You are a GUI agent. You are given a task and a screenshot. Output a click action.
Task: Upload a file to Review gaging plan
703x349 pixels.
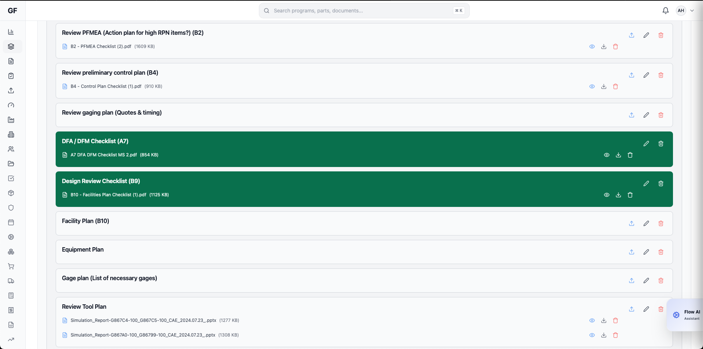coord(632,115)
